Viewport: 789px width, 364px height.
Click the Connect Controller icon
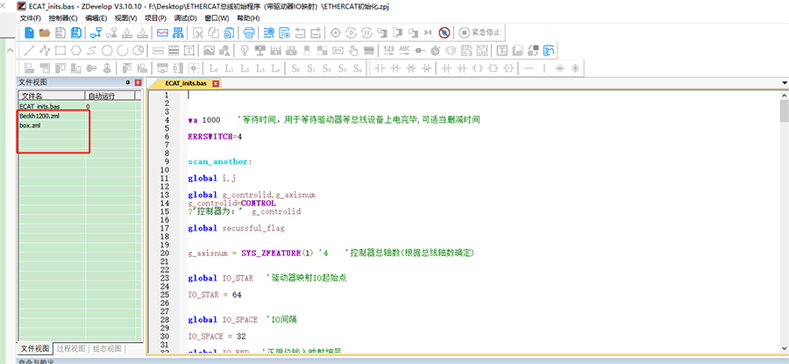[x=96, y=33]
